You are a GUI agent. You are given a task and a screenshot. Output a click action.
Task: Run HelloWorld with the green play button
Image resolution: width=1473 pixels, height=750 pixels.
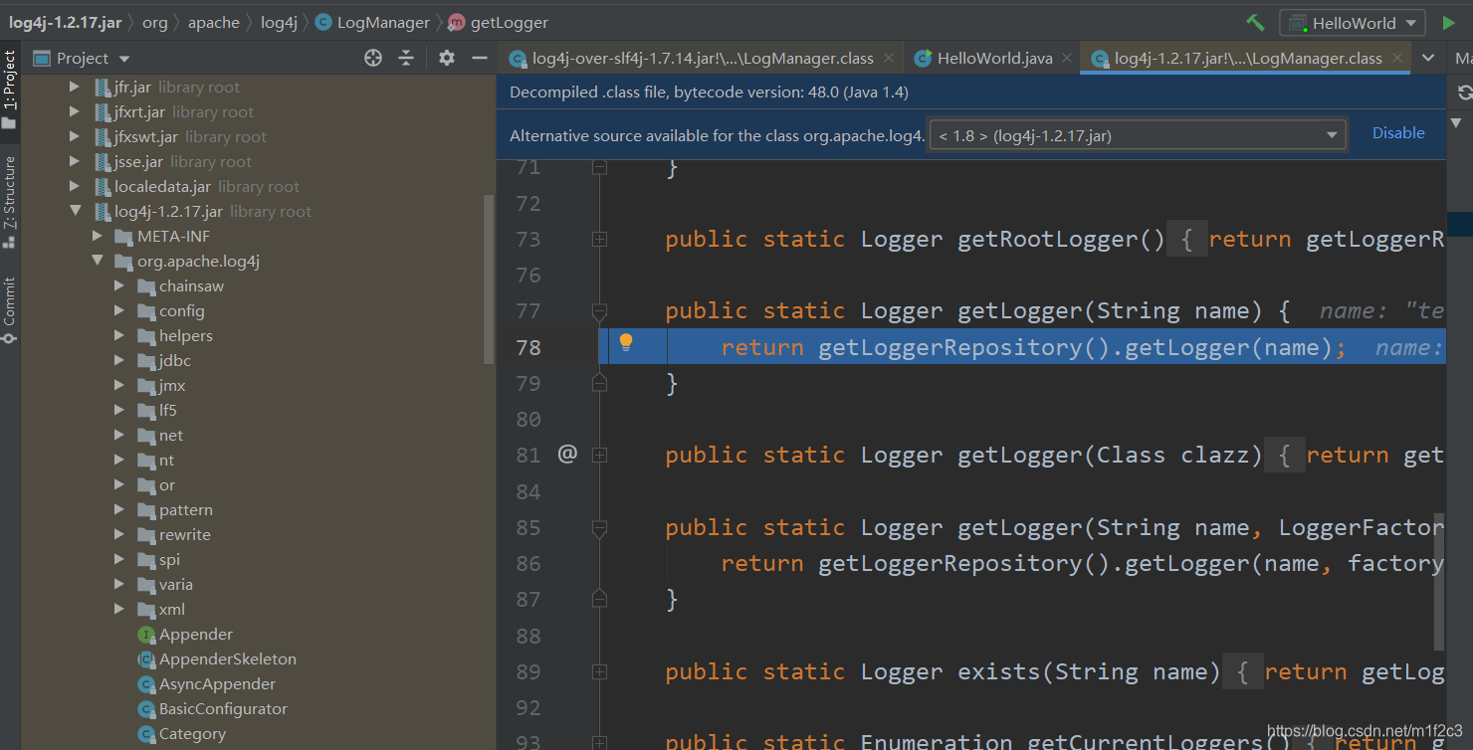(1447, 22)
